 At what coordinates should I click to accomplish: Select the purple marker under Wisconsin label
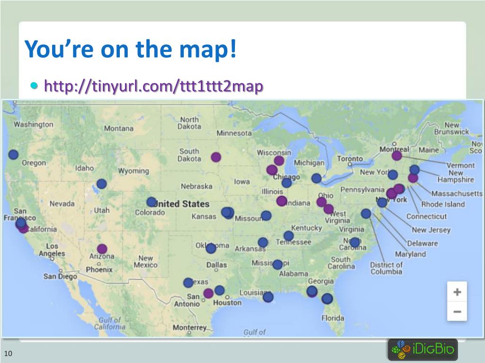(279, 161)
